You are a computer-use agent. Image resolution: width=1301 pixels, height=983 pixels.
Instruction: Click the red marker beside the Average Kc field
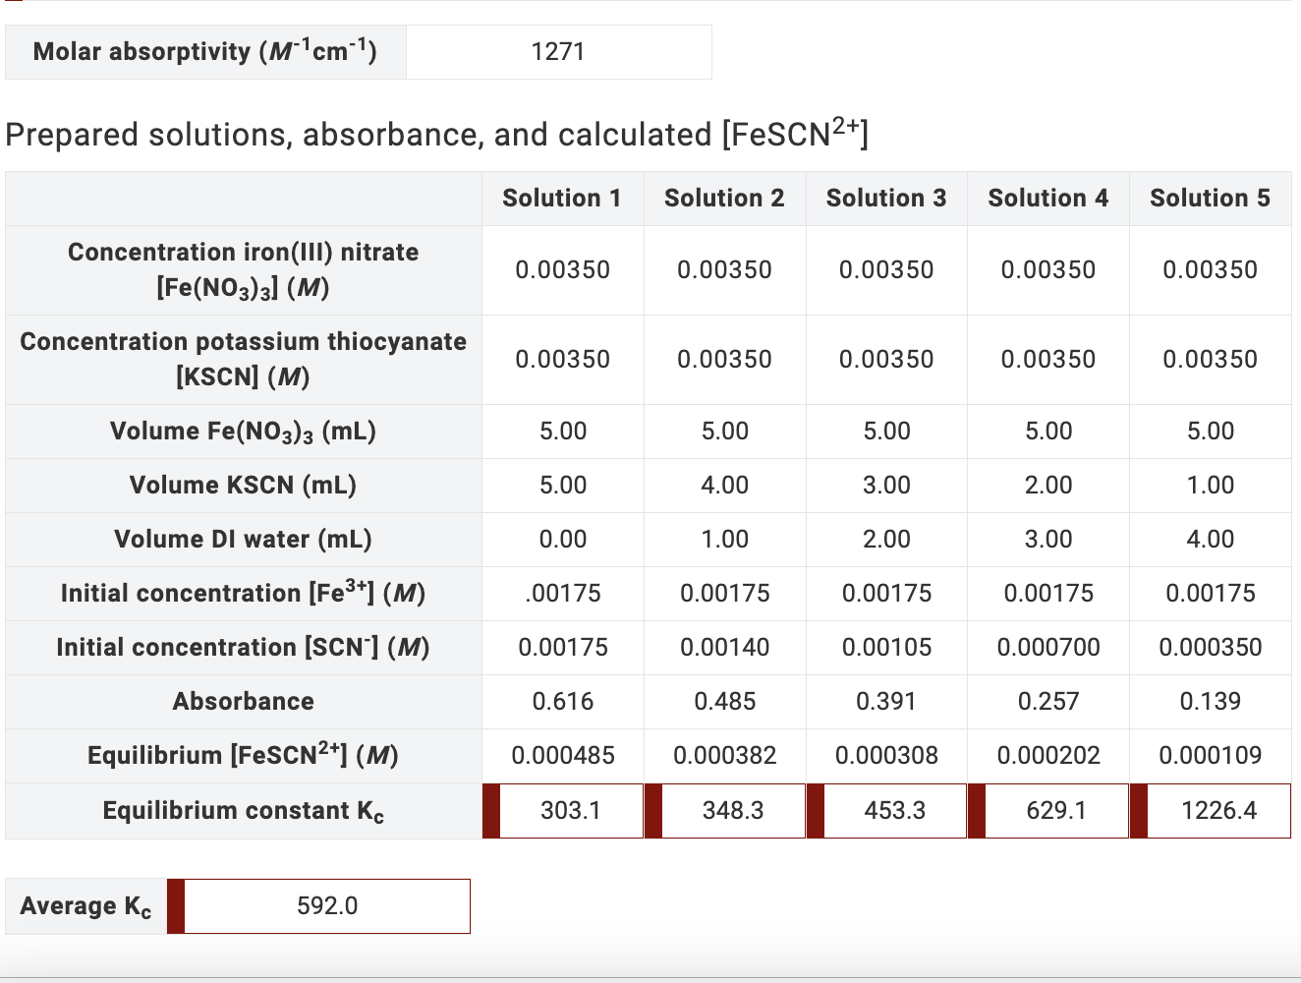pyautogui.click(x=177, y=905)
